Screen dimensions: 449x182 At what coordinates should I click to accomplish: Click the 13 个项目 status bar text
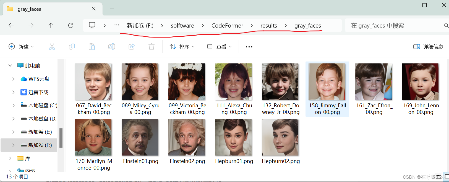(x=17, y=176)
